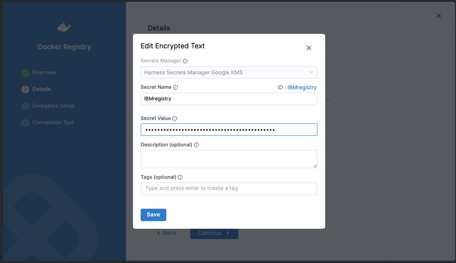Click the Secret Name input field
Screen dimensions: 456x263
pos(229,99)
